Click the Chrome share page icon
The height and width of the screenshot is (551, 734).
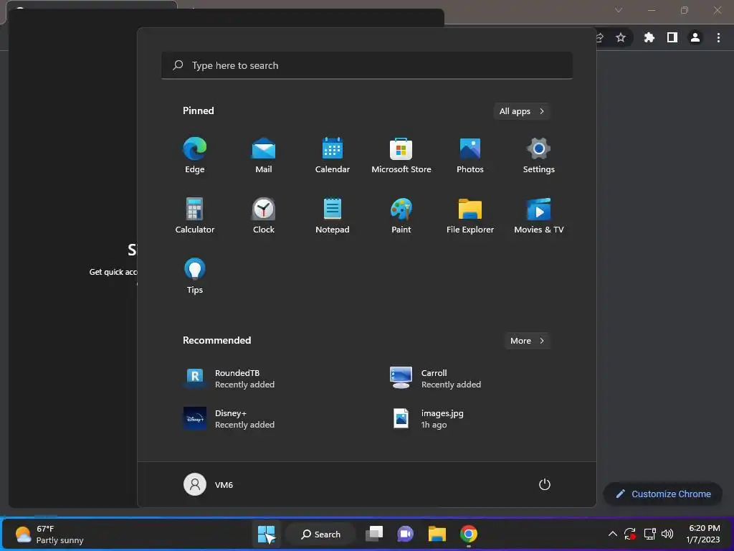600,37
